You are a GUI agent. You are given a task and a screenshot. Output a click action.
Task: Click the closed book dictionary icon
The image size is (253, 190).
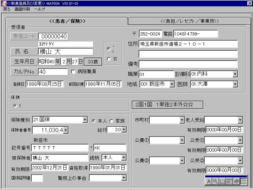point(236,182)
